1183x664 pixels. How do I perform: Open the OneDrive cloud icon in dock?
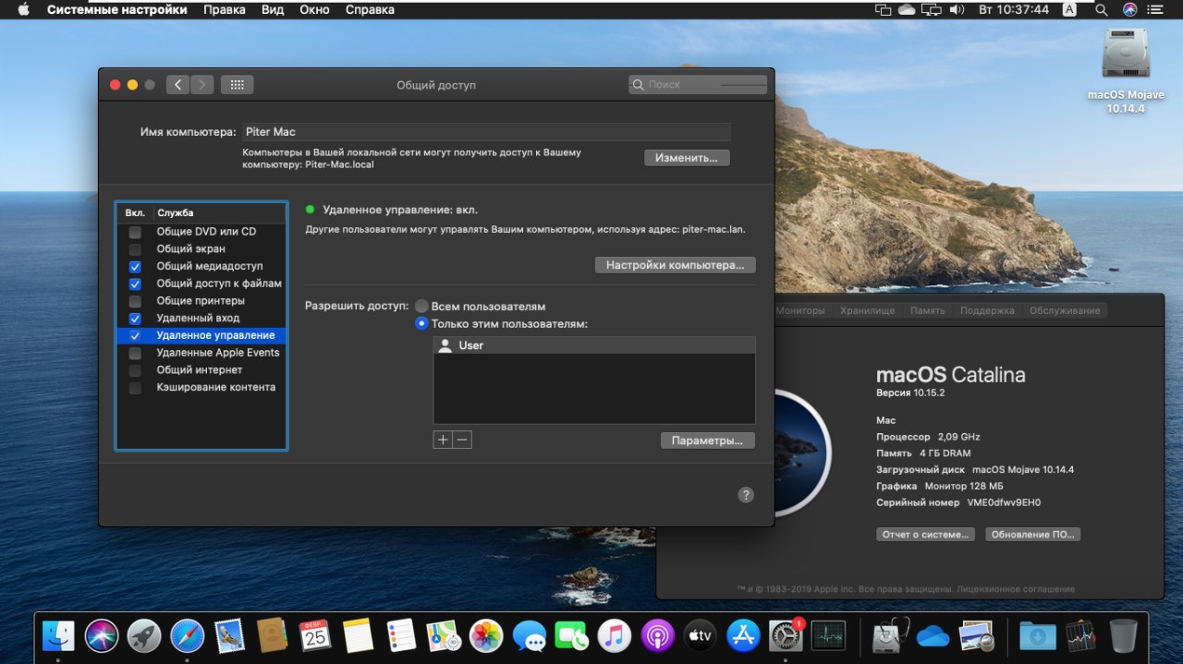coord(933,635)
